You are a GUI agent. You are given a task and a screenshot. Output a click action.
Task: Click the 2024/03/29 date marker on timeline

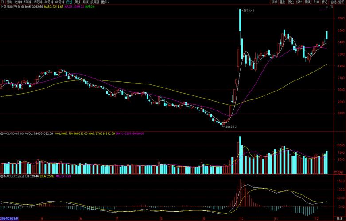[x=9, y=218]
